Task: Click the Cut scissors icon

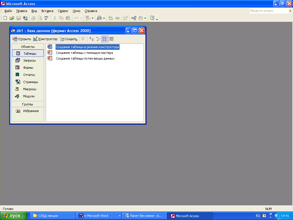Action: click(x=55, y=18)
